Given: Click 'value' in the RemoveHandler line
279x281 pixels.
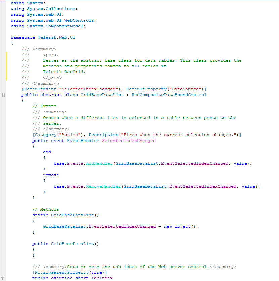Looking at the screenshot, I should pyautogui.click(x=248, y=187).
